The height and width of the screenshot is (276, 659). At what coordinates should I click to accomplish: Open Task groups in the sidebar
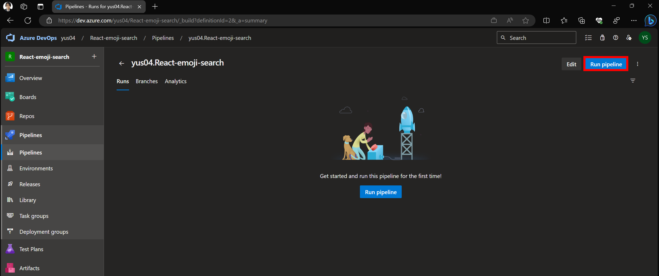pyautogui.click(x=52, y=216)
